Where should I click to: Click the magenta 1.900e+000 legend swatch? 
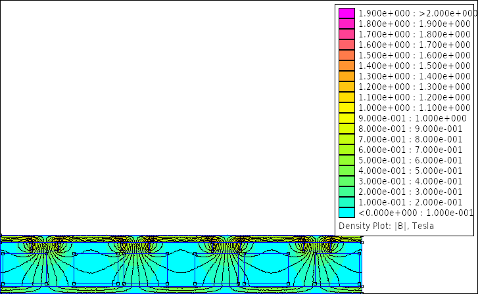[x=347, y=13]
